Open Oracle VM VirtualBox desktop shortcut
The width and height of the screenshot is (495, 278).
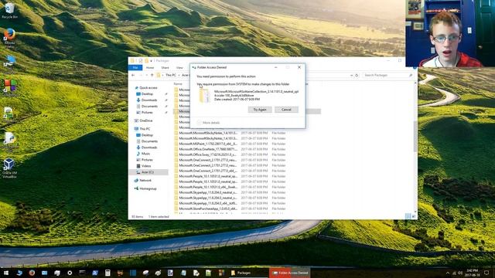pos(9,168)
